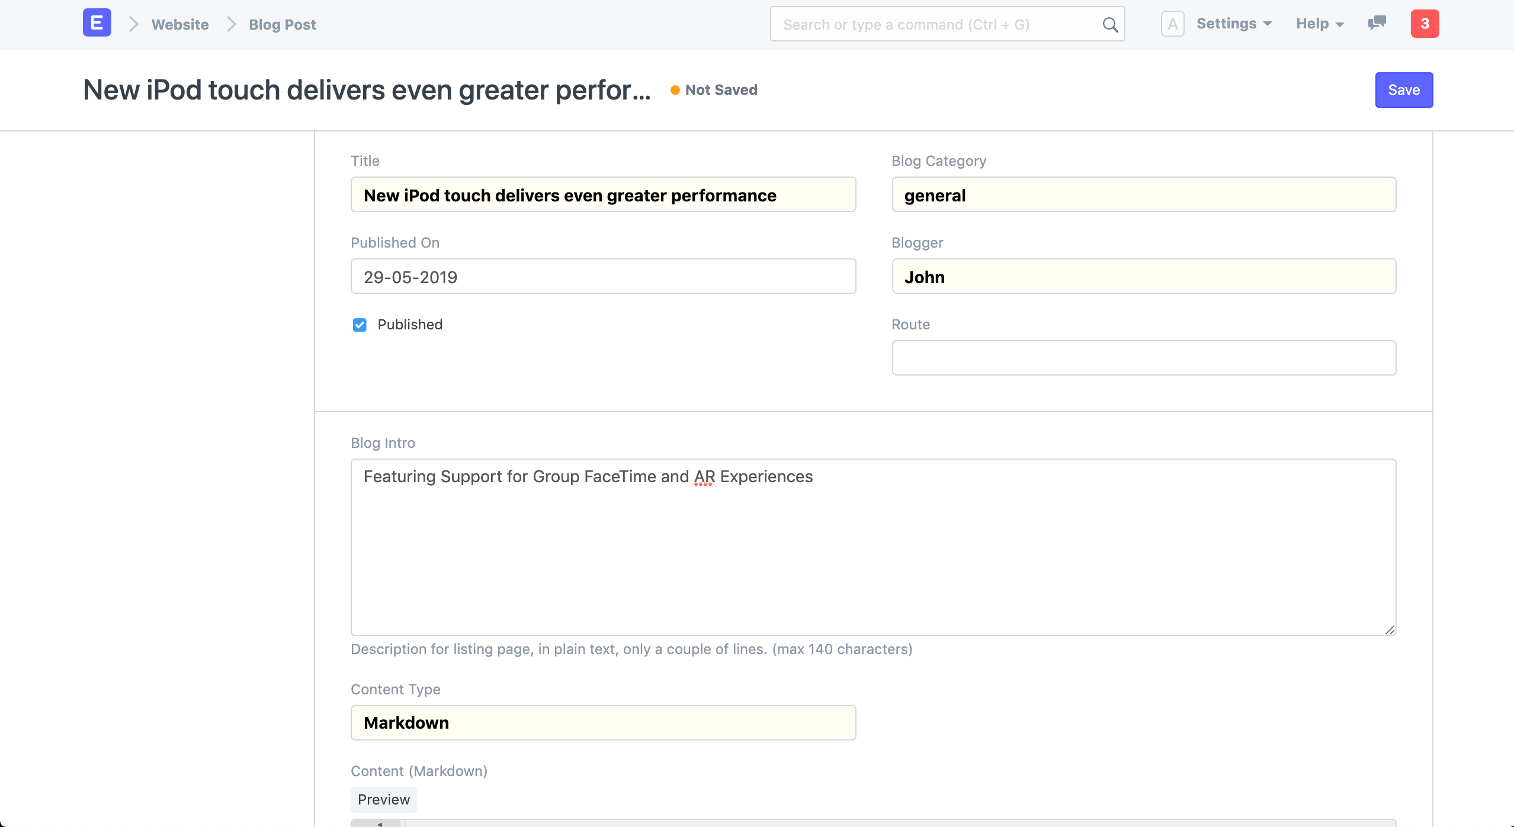Expand the Help dropdown menu

tap(1320, 24)
